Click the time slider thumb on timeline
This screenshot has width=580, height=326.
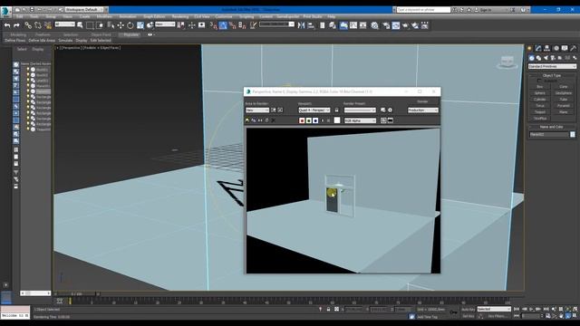tap(77, 293)
